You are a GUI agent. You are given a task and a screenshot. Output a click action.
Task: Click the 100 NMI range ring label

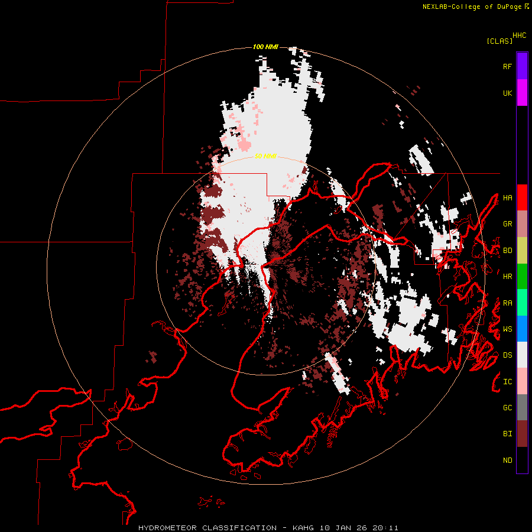click(x=265, y=47)
